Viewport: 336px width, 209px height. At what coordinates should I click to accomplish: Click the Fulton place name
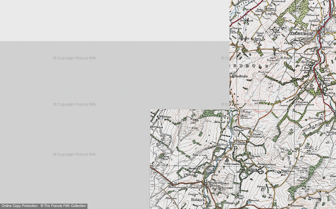click(246, 112)
